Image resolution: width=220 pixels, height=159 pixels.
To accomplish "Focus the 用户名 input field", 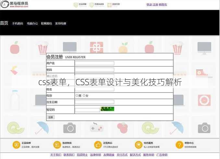I will tap(94, 63).
